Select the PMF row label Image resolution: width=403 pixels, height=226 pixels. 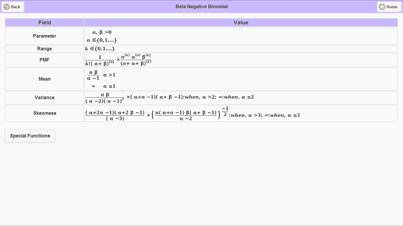point(44,60)
